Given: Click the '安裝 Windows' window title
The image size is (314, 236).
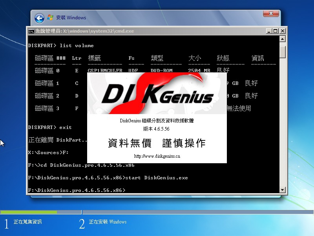Looking at the screenshot, I should [x=71, y=18].
